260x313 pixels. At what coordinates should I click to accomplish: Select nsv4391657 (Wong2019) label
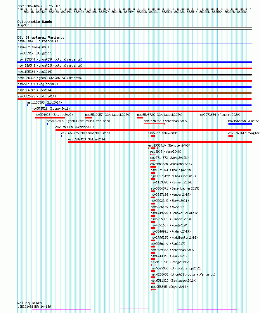[169, 225]
